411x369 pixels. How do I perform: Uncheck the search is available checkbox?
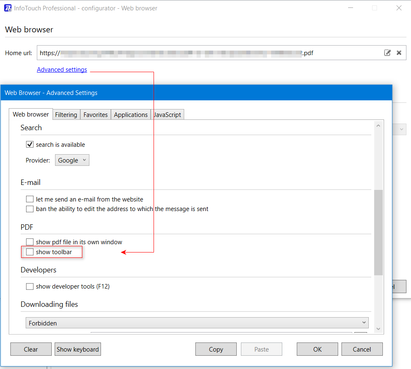[30, 144]
